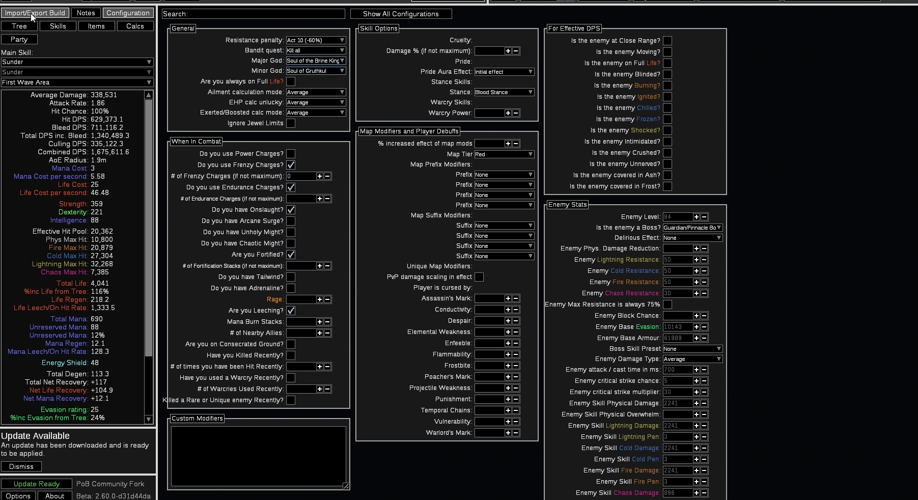
Task: Increase % increased effect of map mods
Action: coord(508,144)
